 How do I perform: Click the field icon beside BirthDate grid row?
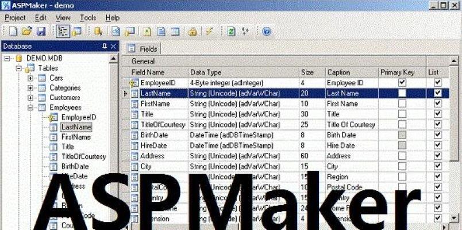tap(134, 135)
